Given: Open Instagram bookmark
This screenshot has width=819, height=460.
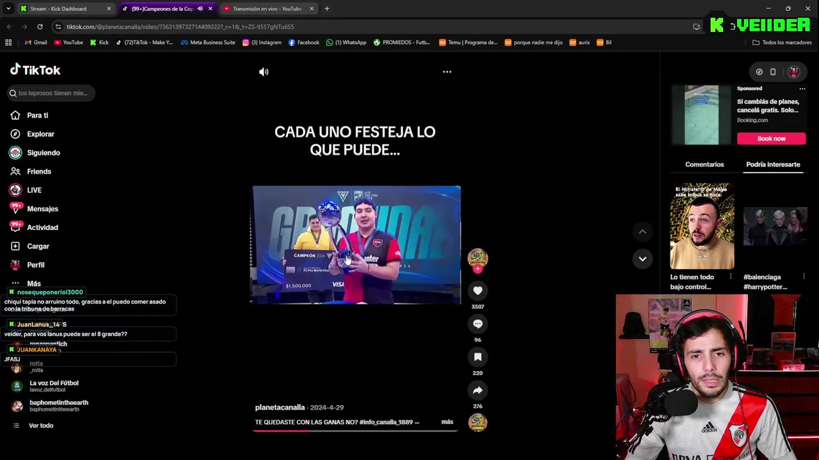Looking at the screenshot, I should click(x=262, y=43).
